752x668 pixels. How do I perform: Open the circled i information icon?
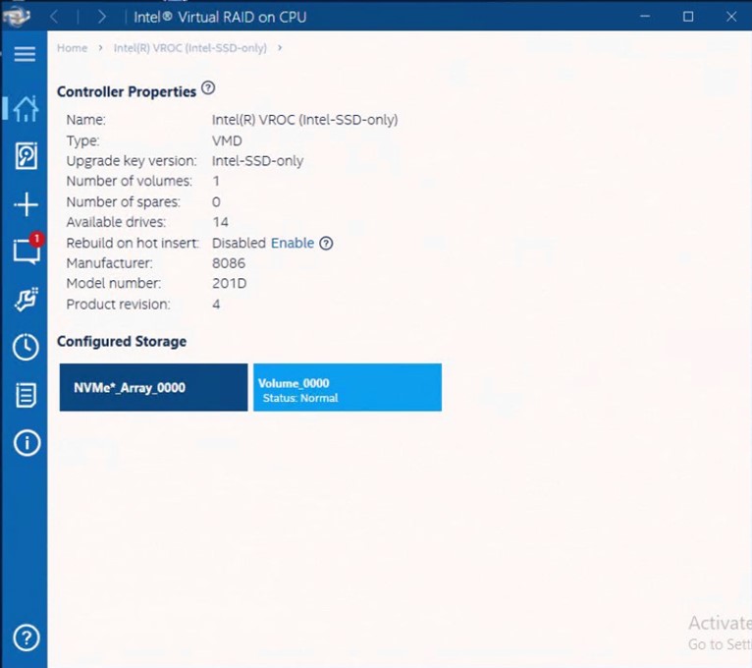point(27,442)
